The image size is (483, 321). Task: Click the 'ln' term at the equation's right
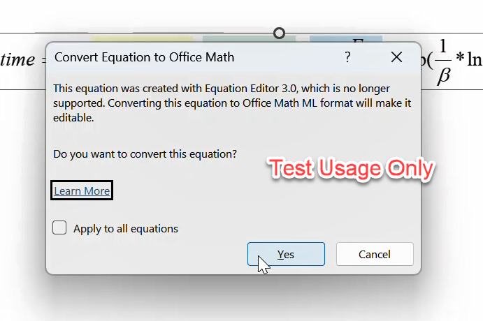coord(475,59)
